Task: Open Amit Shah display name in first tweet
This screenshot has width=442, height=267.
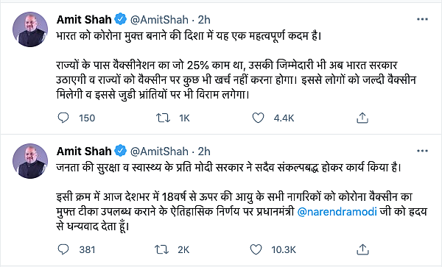Action: click(84, 19)
